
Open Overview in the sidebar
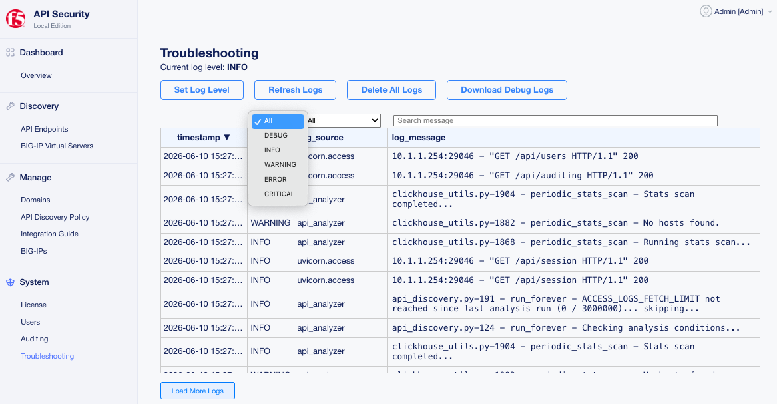point(36,75)
